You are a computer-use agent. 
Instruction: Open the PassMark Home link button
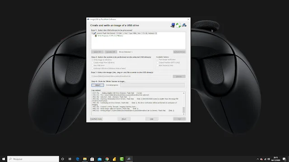(x=96, y=119)
